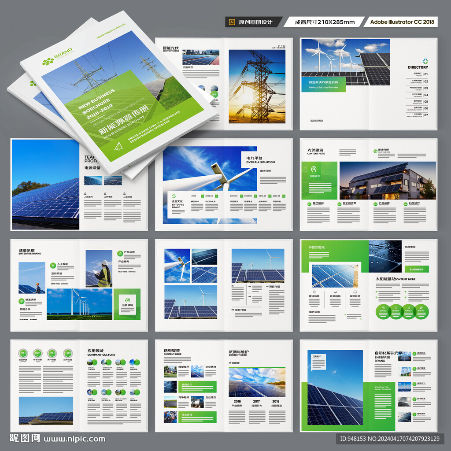Screen dimensions: 451x451
Task: Select the 原创画册设计 label in the top banner
Action: point(255,22)
